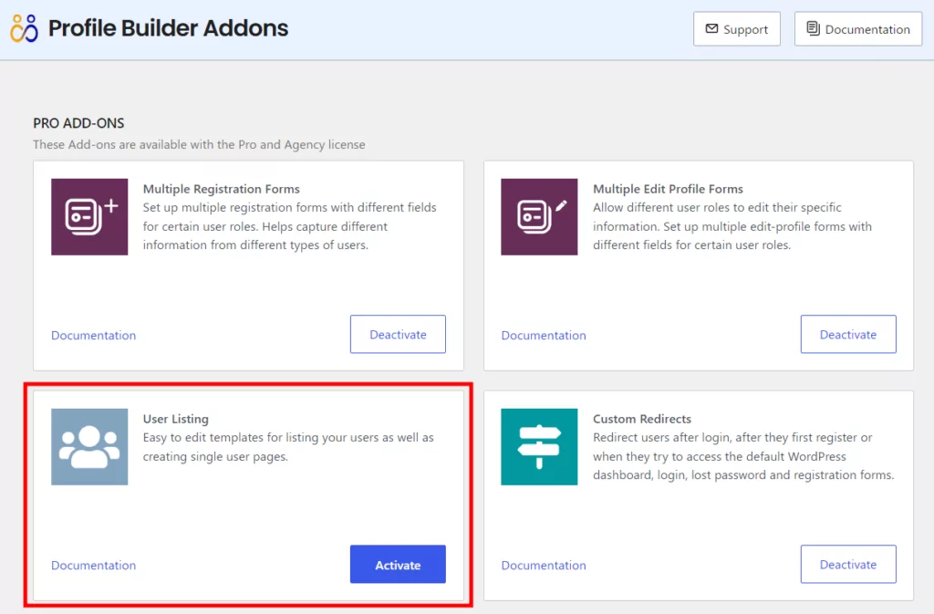Open the Support button in header
This screenshot has height=614, width=934.
(737, 28)
